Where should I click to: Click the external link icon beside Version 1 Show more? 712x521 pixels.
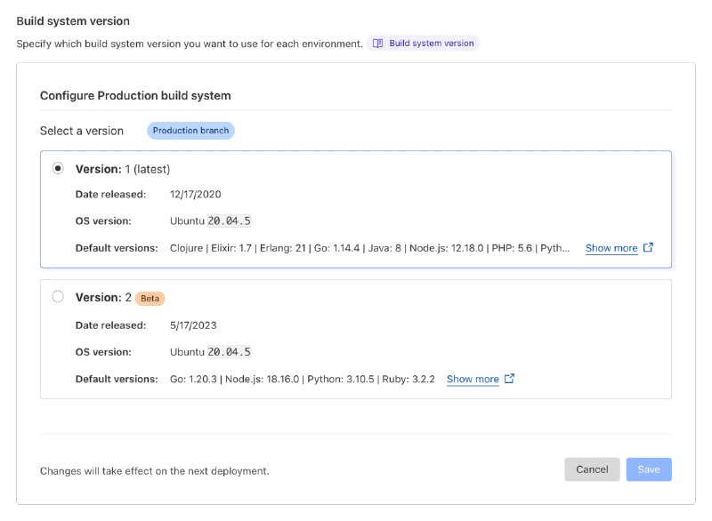click(x=648, y=247)
